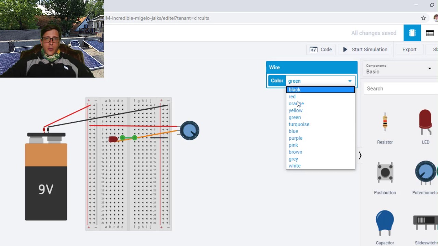Screen dimensions: 438x246
Task: Select pink from the color list
Action: coord(320,145)
